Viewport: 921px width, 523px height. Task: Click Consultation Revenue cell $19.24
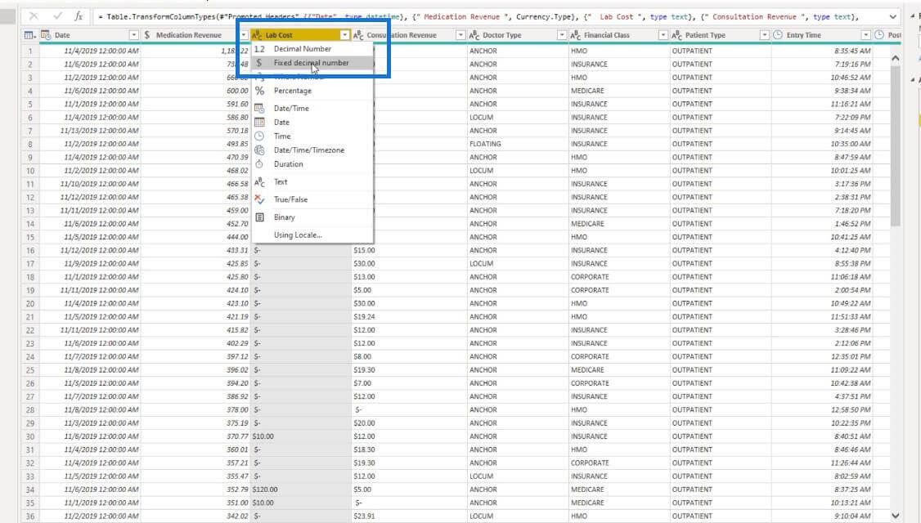click(x=409, y=317)
